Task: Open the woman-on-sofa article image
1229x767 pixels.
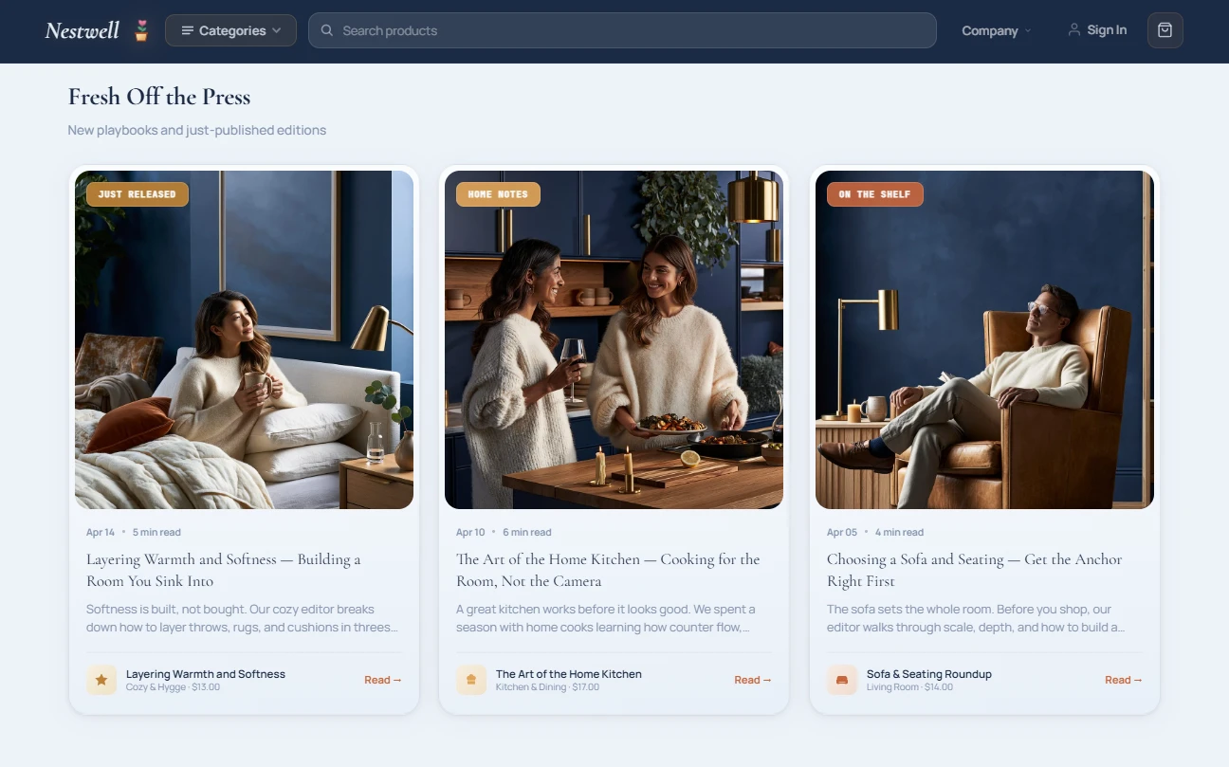Action: (x=244, y=339)
